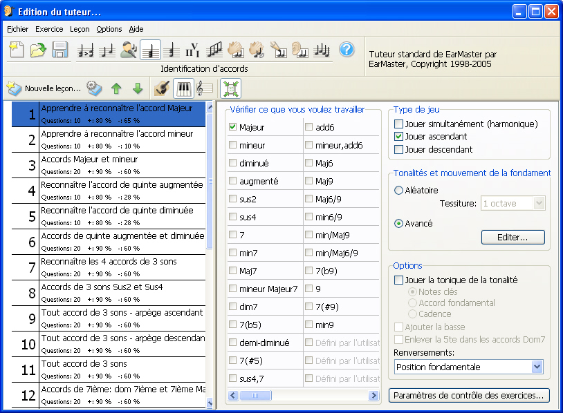Switch to the staff notation view
Image resolution: width=563 pixels, height=413 pixels.
click(x=205, y=88)
